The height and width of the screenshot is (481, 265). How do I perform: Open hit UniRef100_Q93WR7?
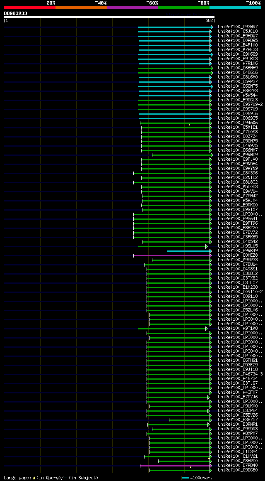point(238,27)
